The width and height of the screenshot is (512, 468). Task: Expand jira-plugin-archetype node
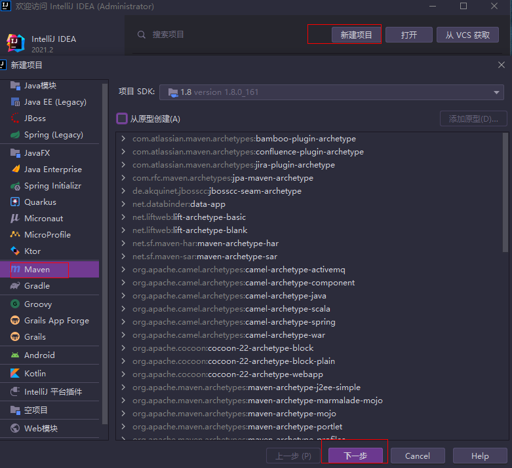pyautogui.click(x=123, y=165)
